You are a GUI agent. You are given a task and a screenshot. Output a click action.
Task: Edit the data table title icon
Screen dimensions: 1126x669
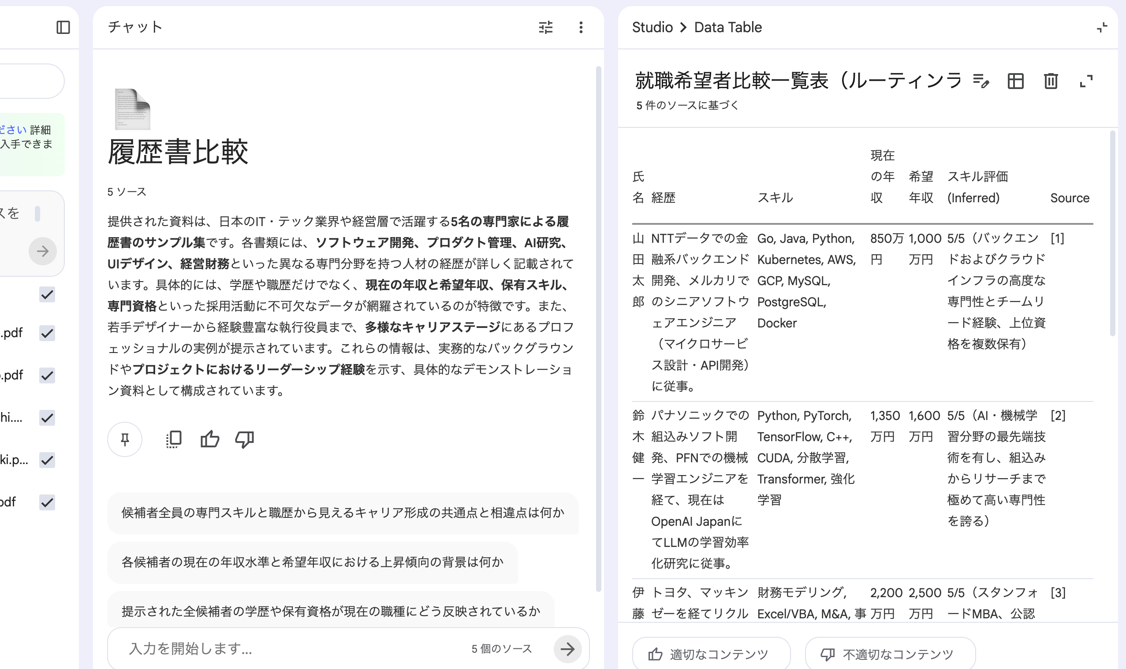[981, 81]
